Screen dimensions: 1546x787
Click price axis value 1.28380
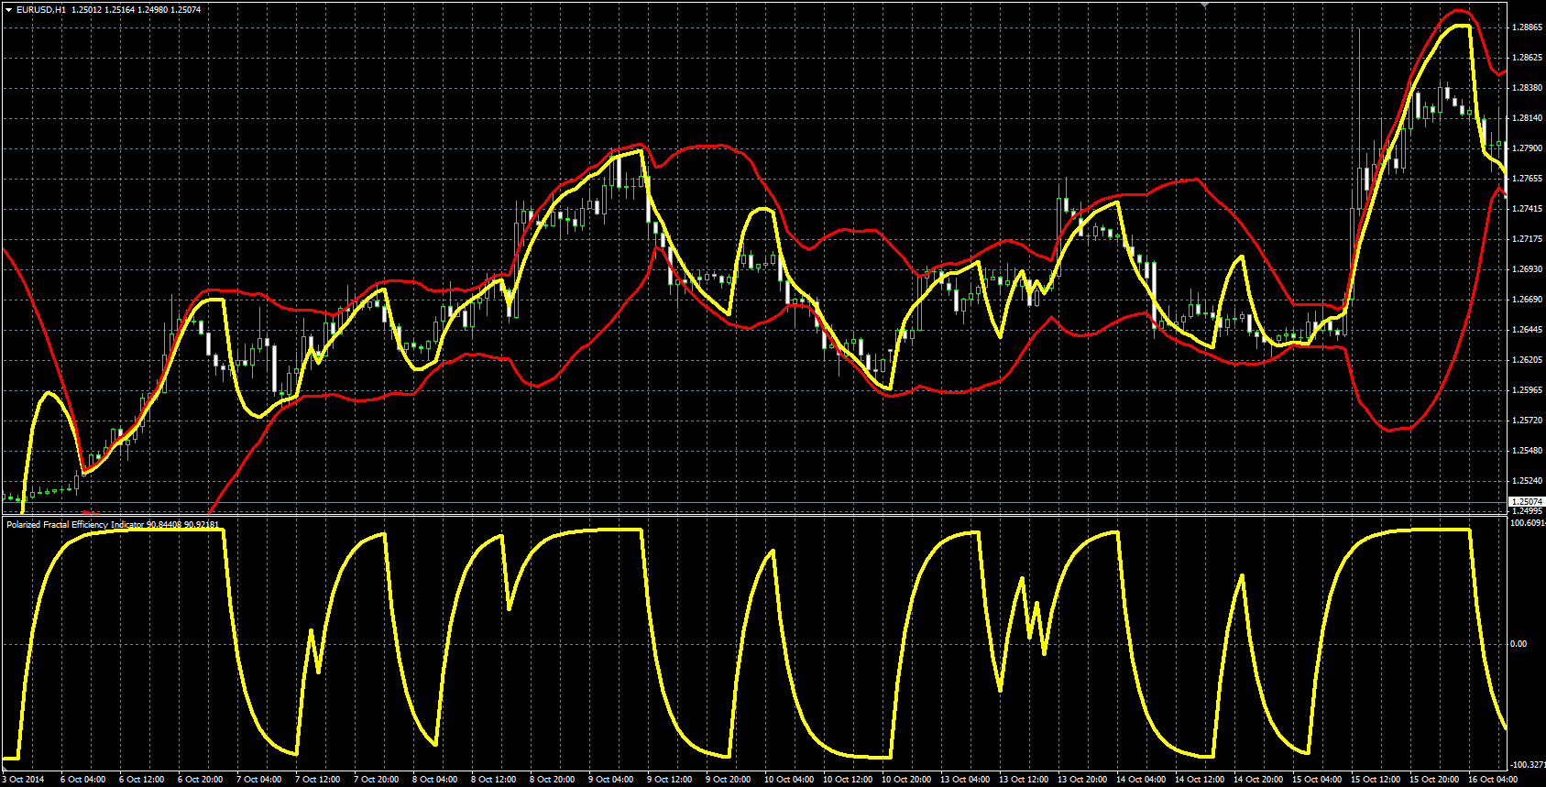point(1527,88)
